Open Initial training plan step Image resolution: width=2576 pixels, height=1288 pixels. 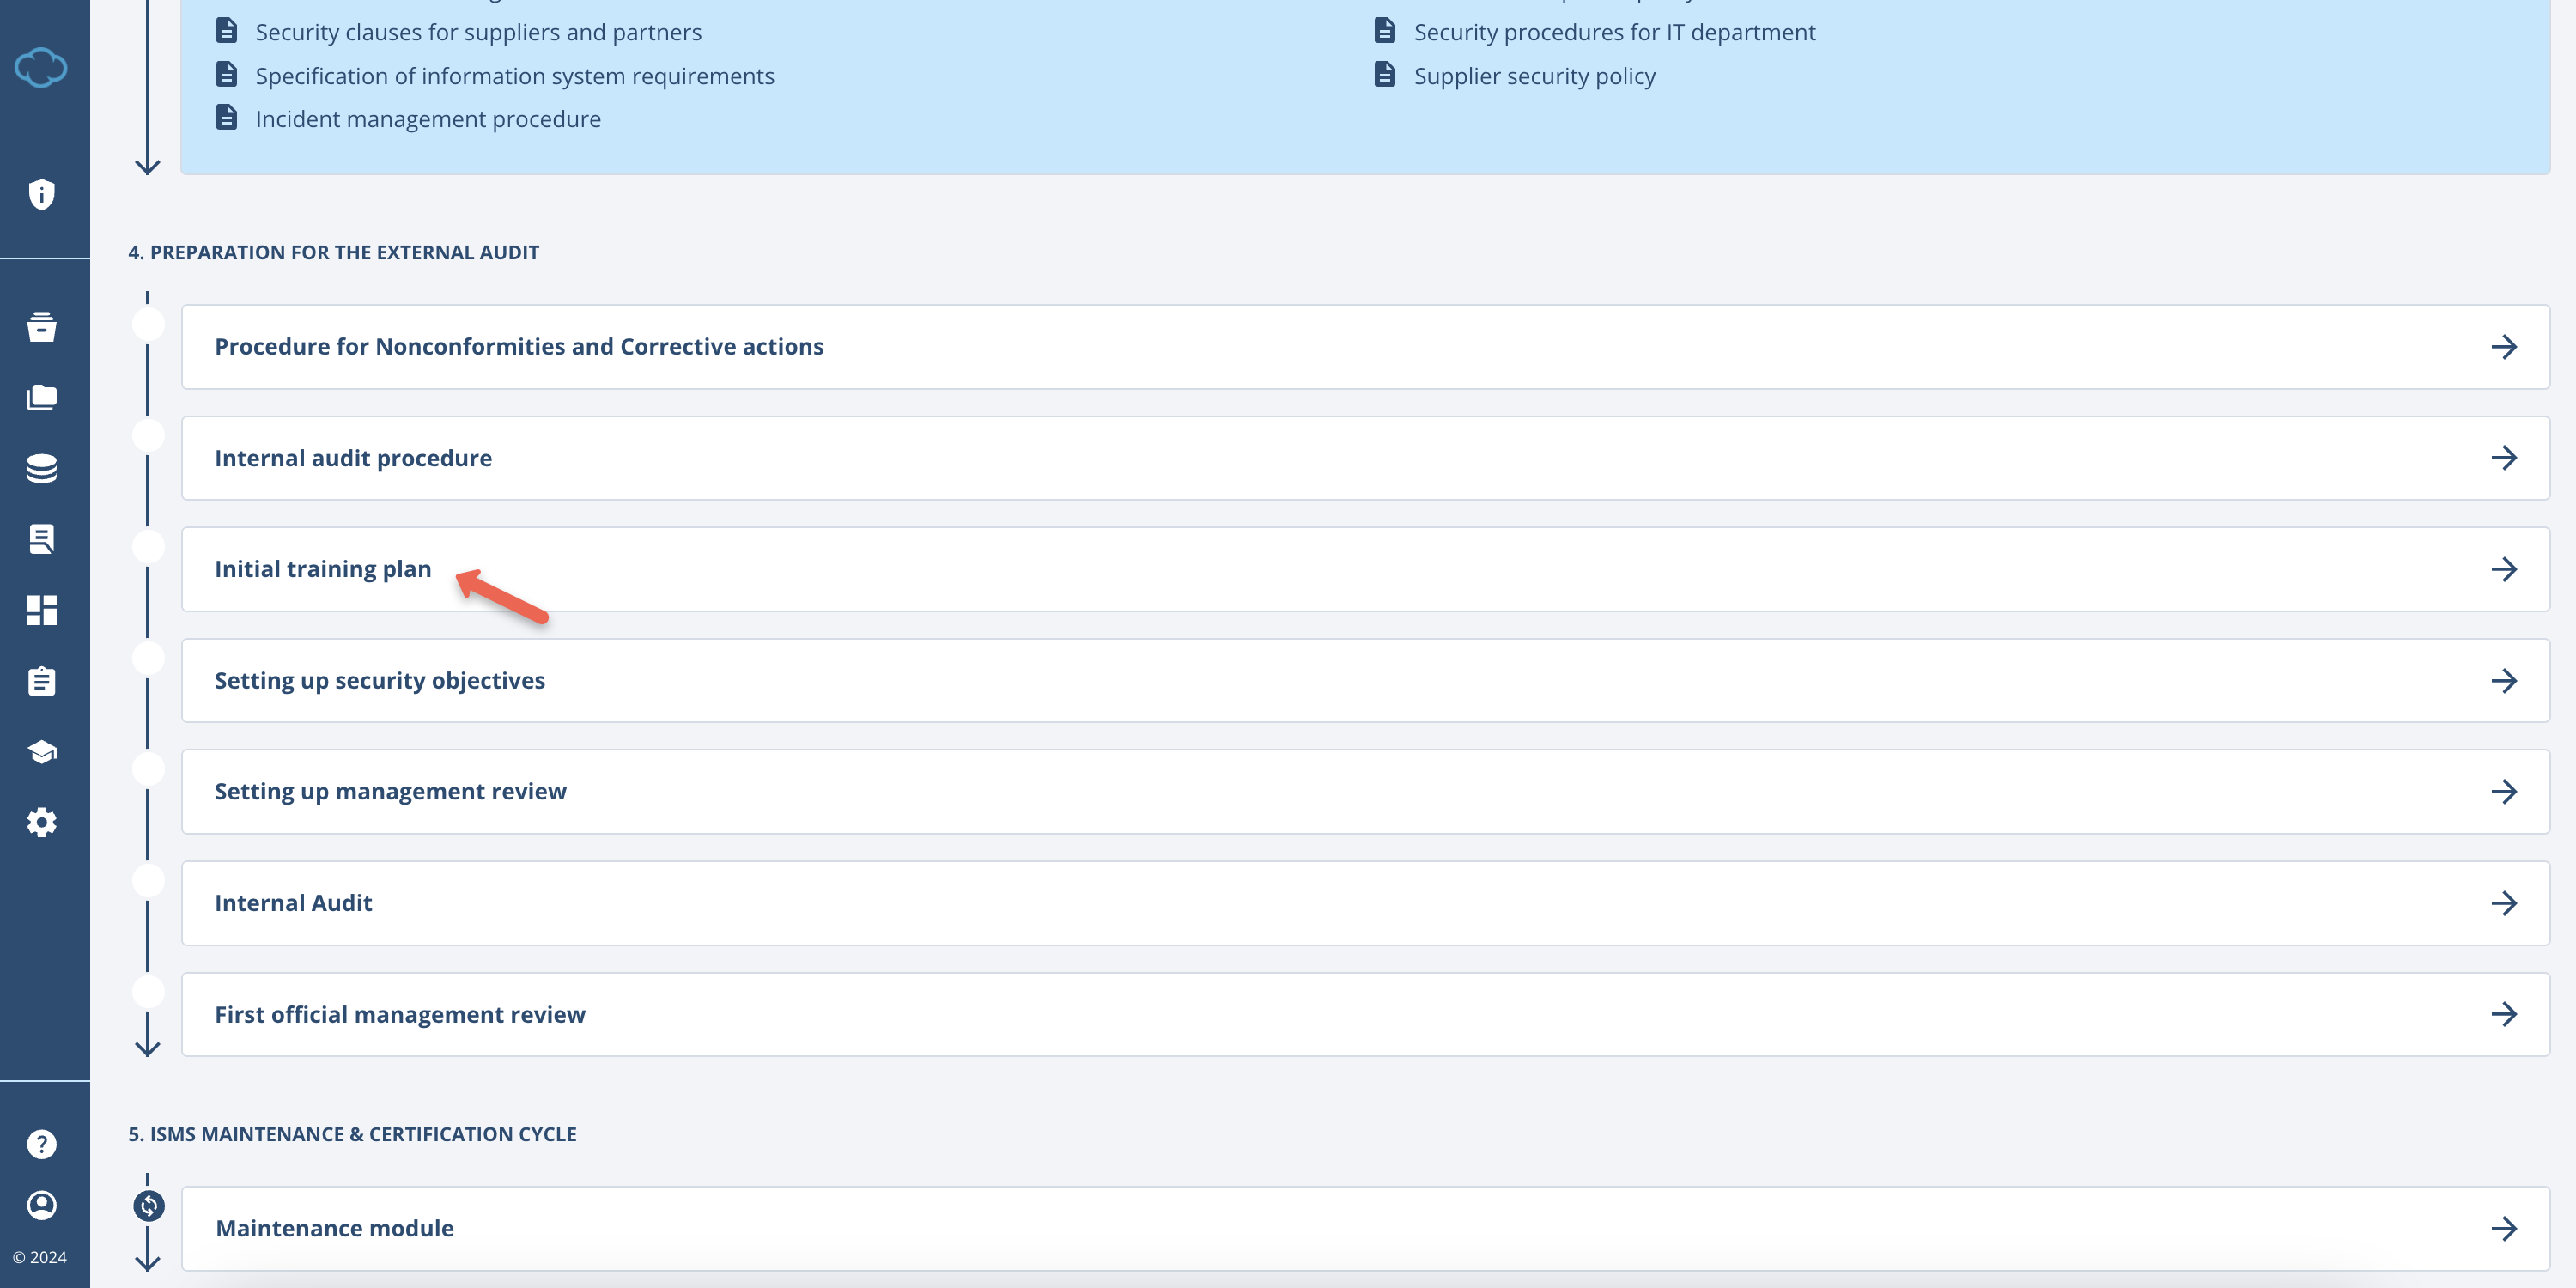coord(323,569)
